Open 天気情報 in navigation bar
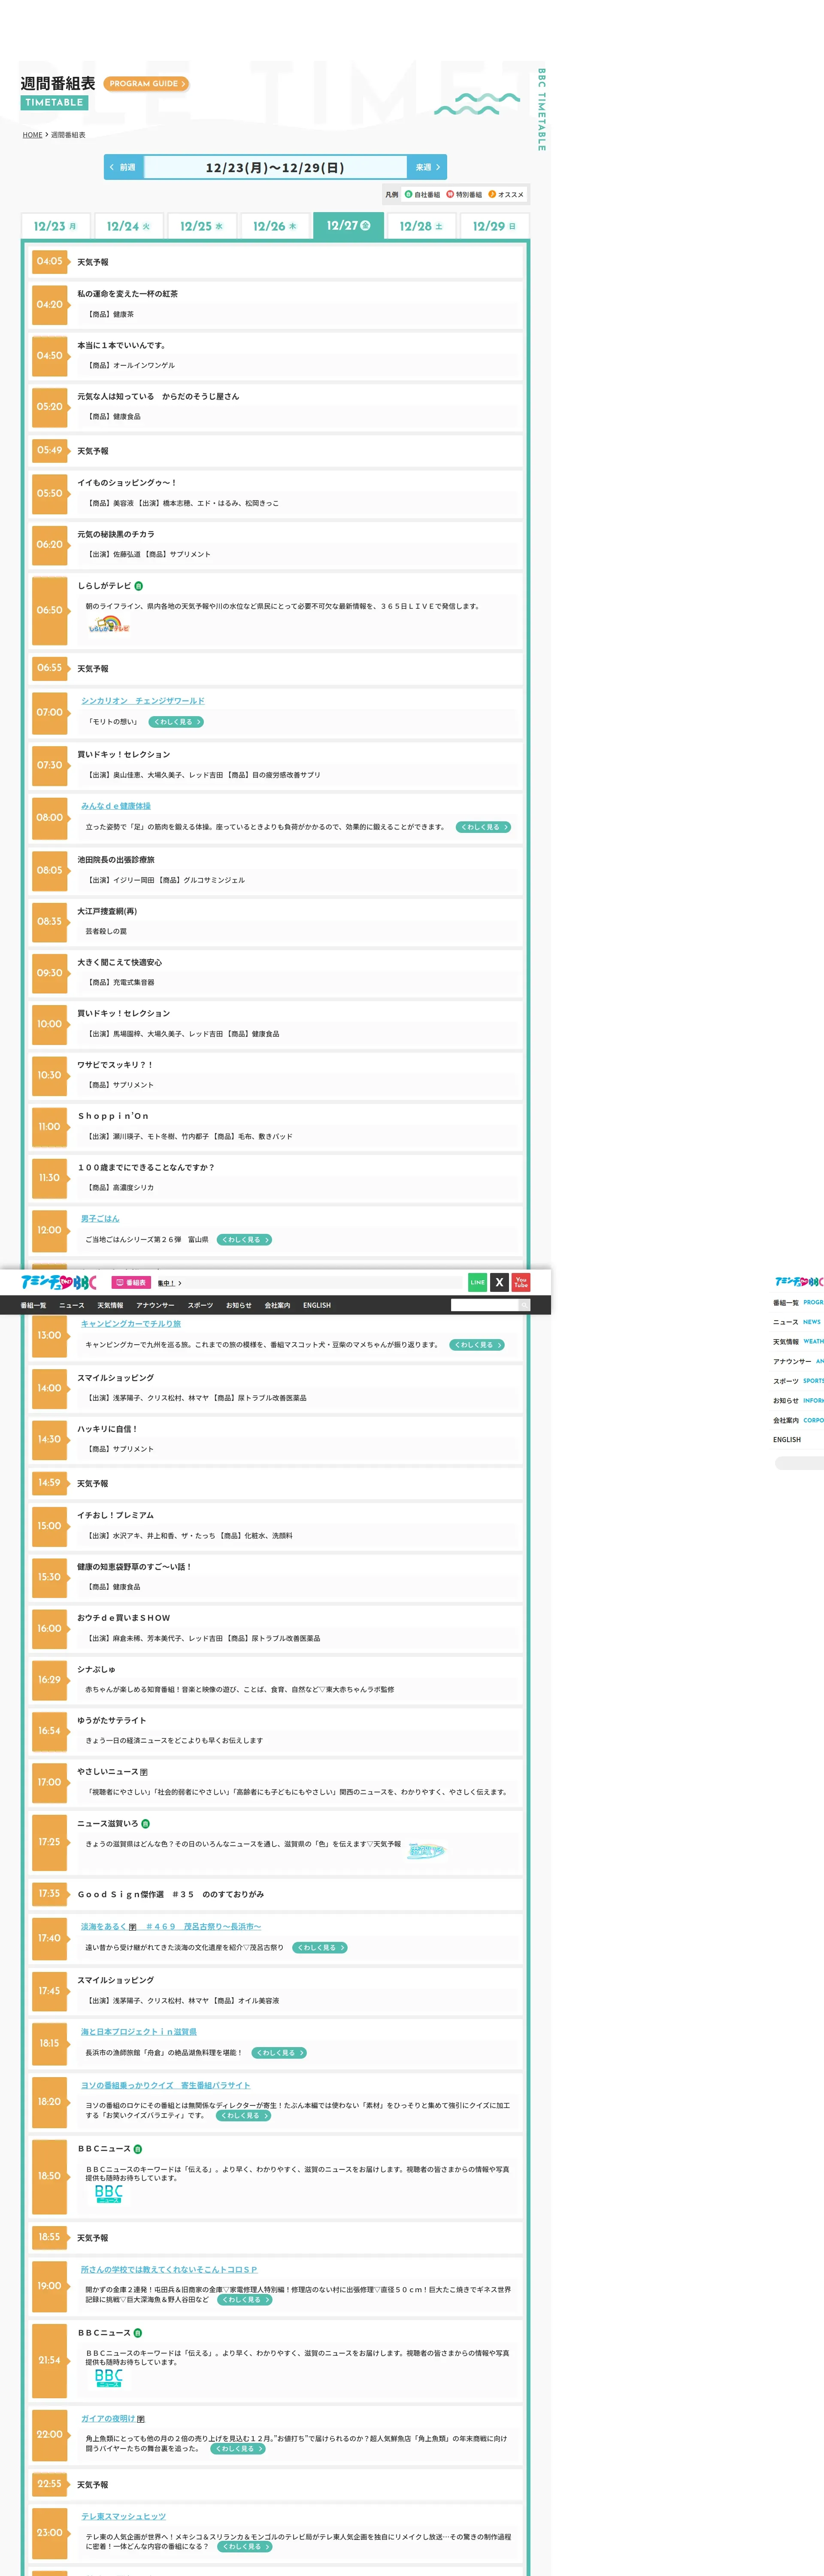The image size is (824, 2576). 110,1305
